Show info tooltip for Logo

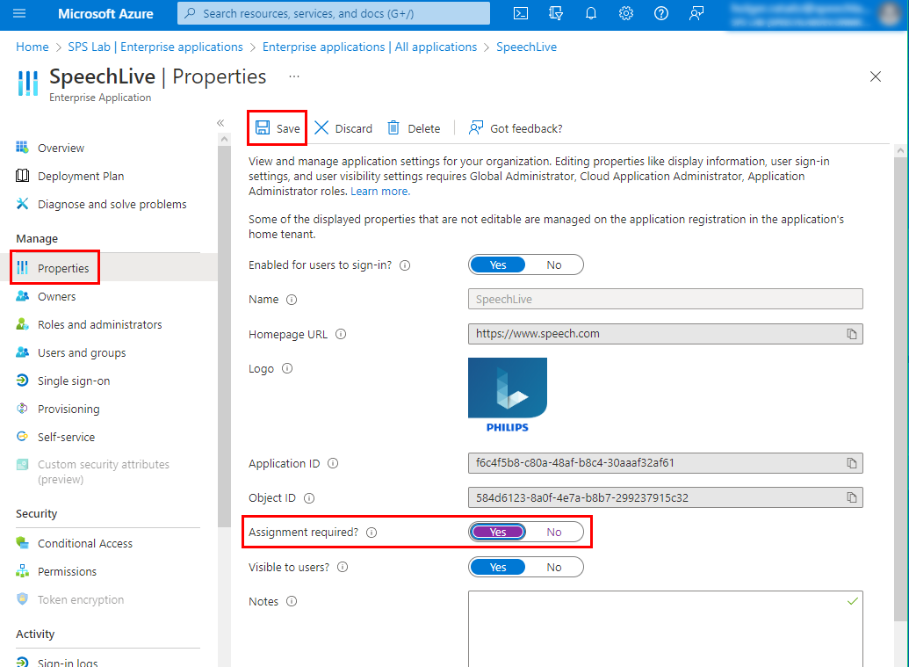(x=287, y=369)
